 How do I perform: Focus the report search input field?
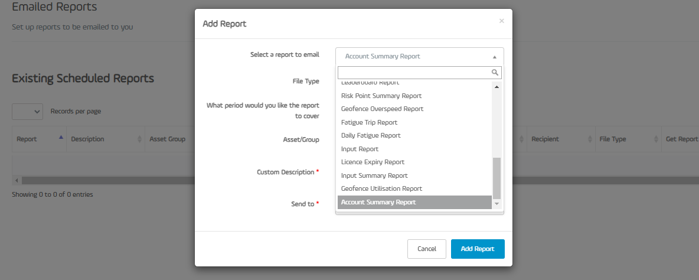click(x=414, y=72)
